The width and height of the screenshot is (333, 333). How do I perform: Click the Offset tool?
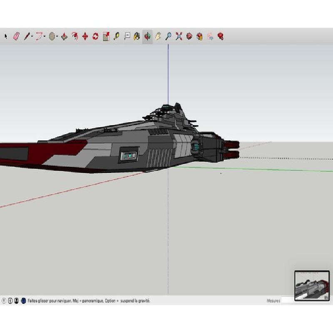pos(75,36)
